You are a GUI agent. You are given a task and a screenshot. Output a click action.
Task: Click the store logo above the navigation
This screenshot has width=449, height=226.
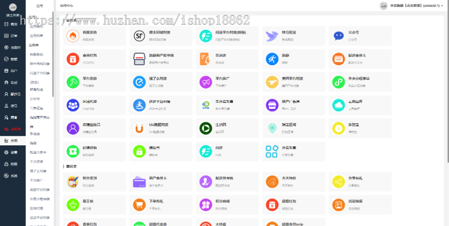12,7
